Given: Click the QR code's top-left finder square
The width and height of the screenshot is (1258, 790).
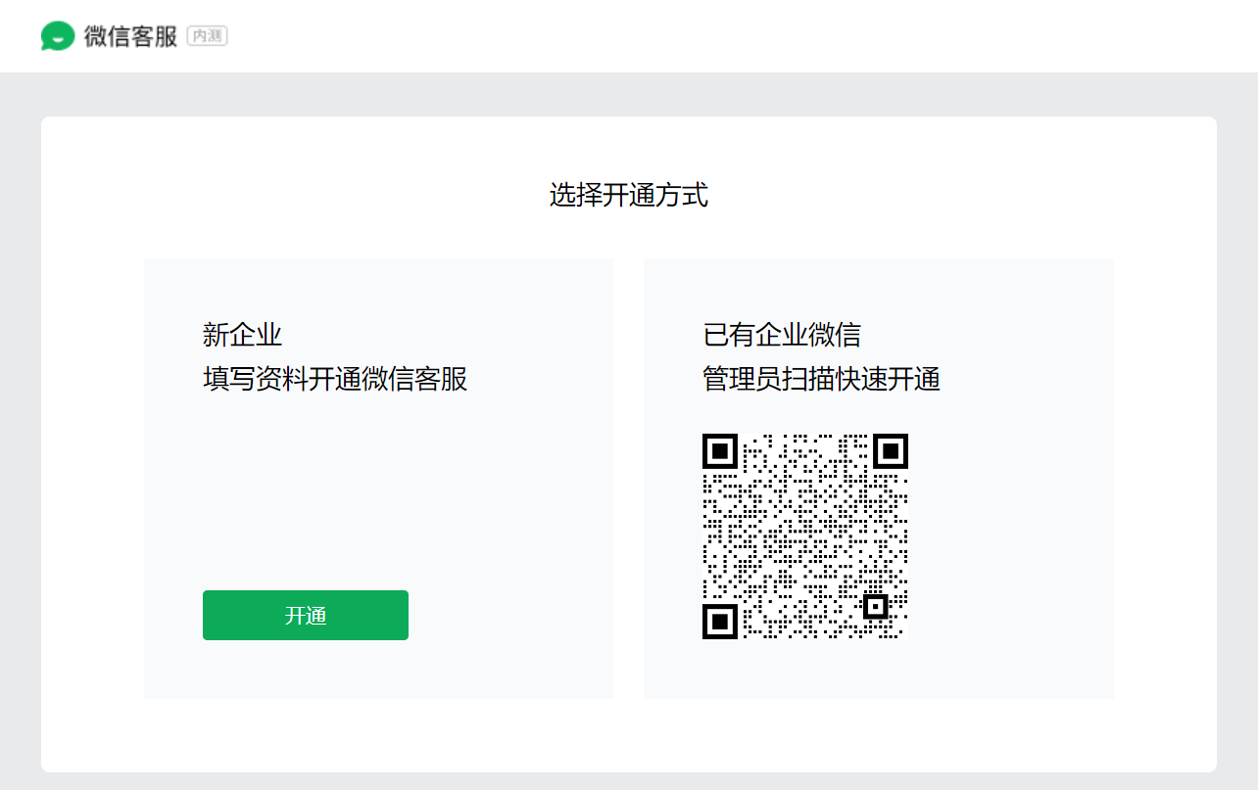Looking at the screenshot, I should point(720,451).
